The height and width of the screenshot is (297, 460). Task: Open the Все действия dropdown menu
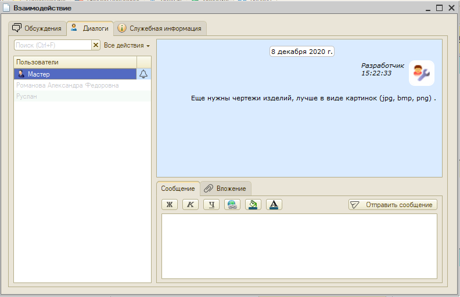point(127,45)
